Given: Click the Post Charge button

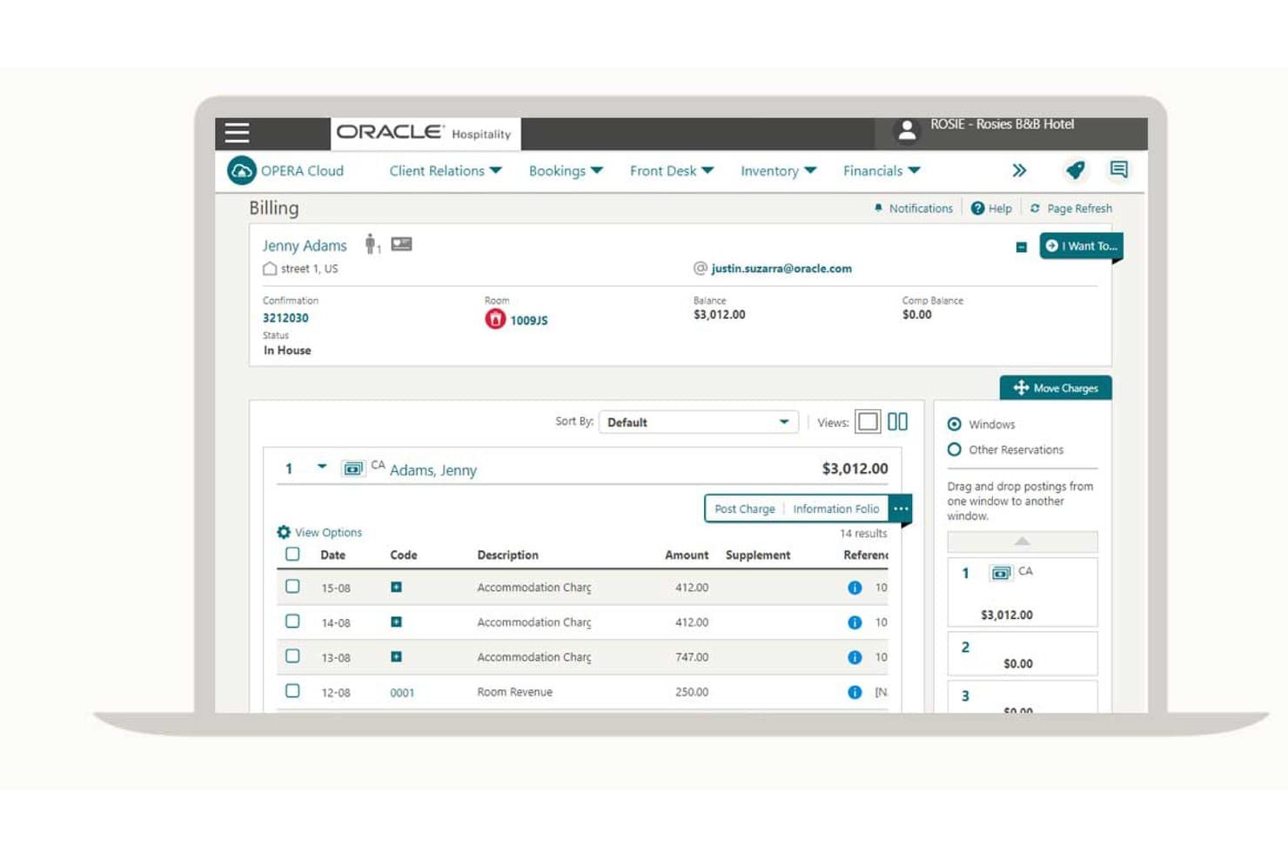Looking at the screenshot, I should tap(745, 509).
